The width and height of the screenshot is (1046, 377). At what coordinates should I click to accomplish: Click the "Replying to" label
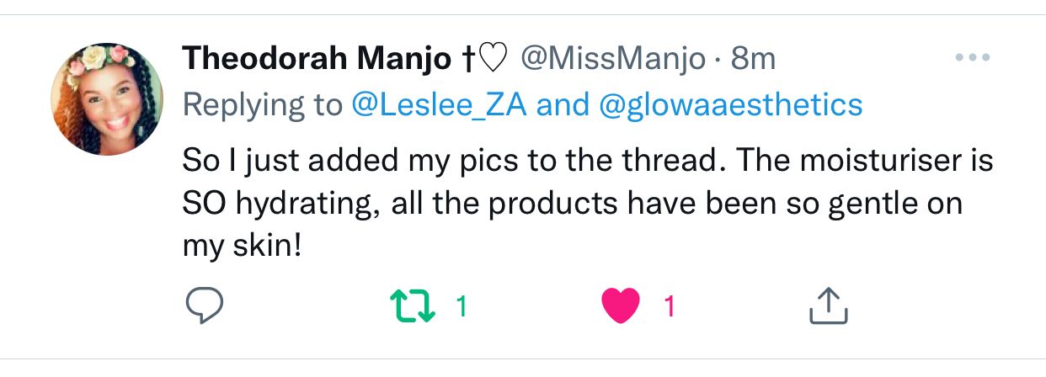coord(262,105)
